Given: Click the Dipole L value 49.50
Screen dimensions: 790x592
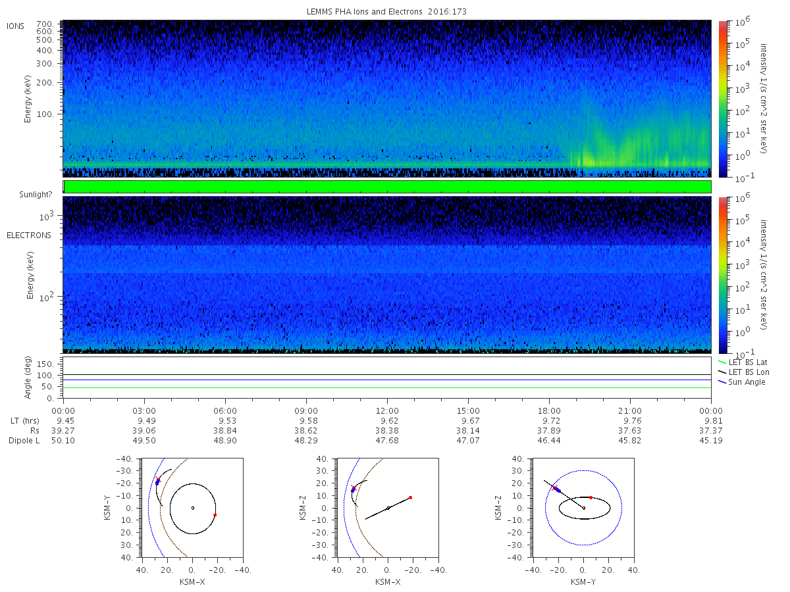Looking at the screenshot, I should point(144,441).
